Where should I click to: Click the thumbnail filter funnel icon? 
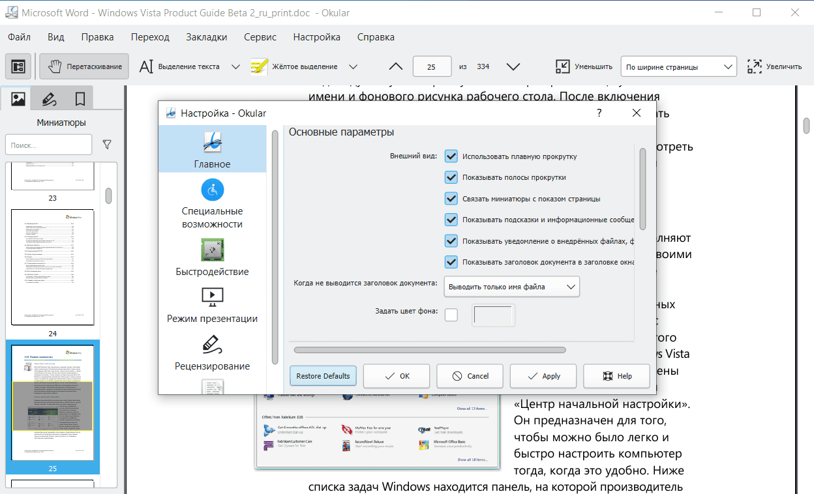pos(107,145)
